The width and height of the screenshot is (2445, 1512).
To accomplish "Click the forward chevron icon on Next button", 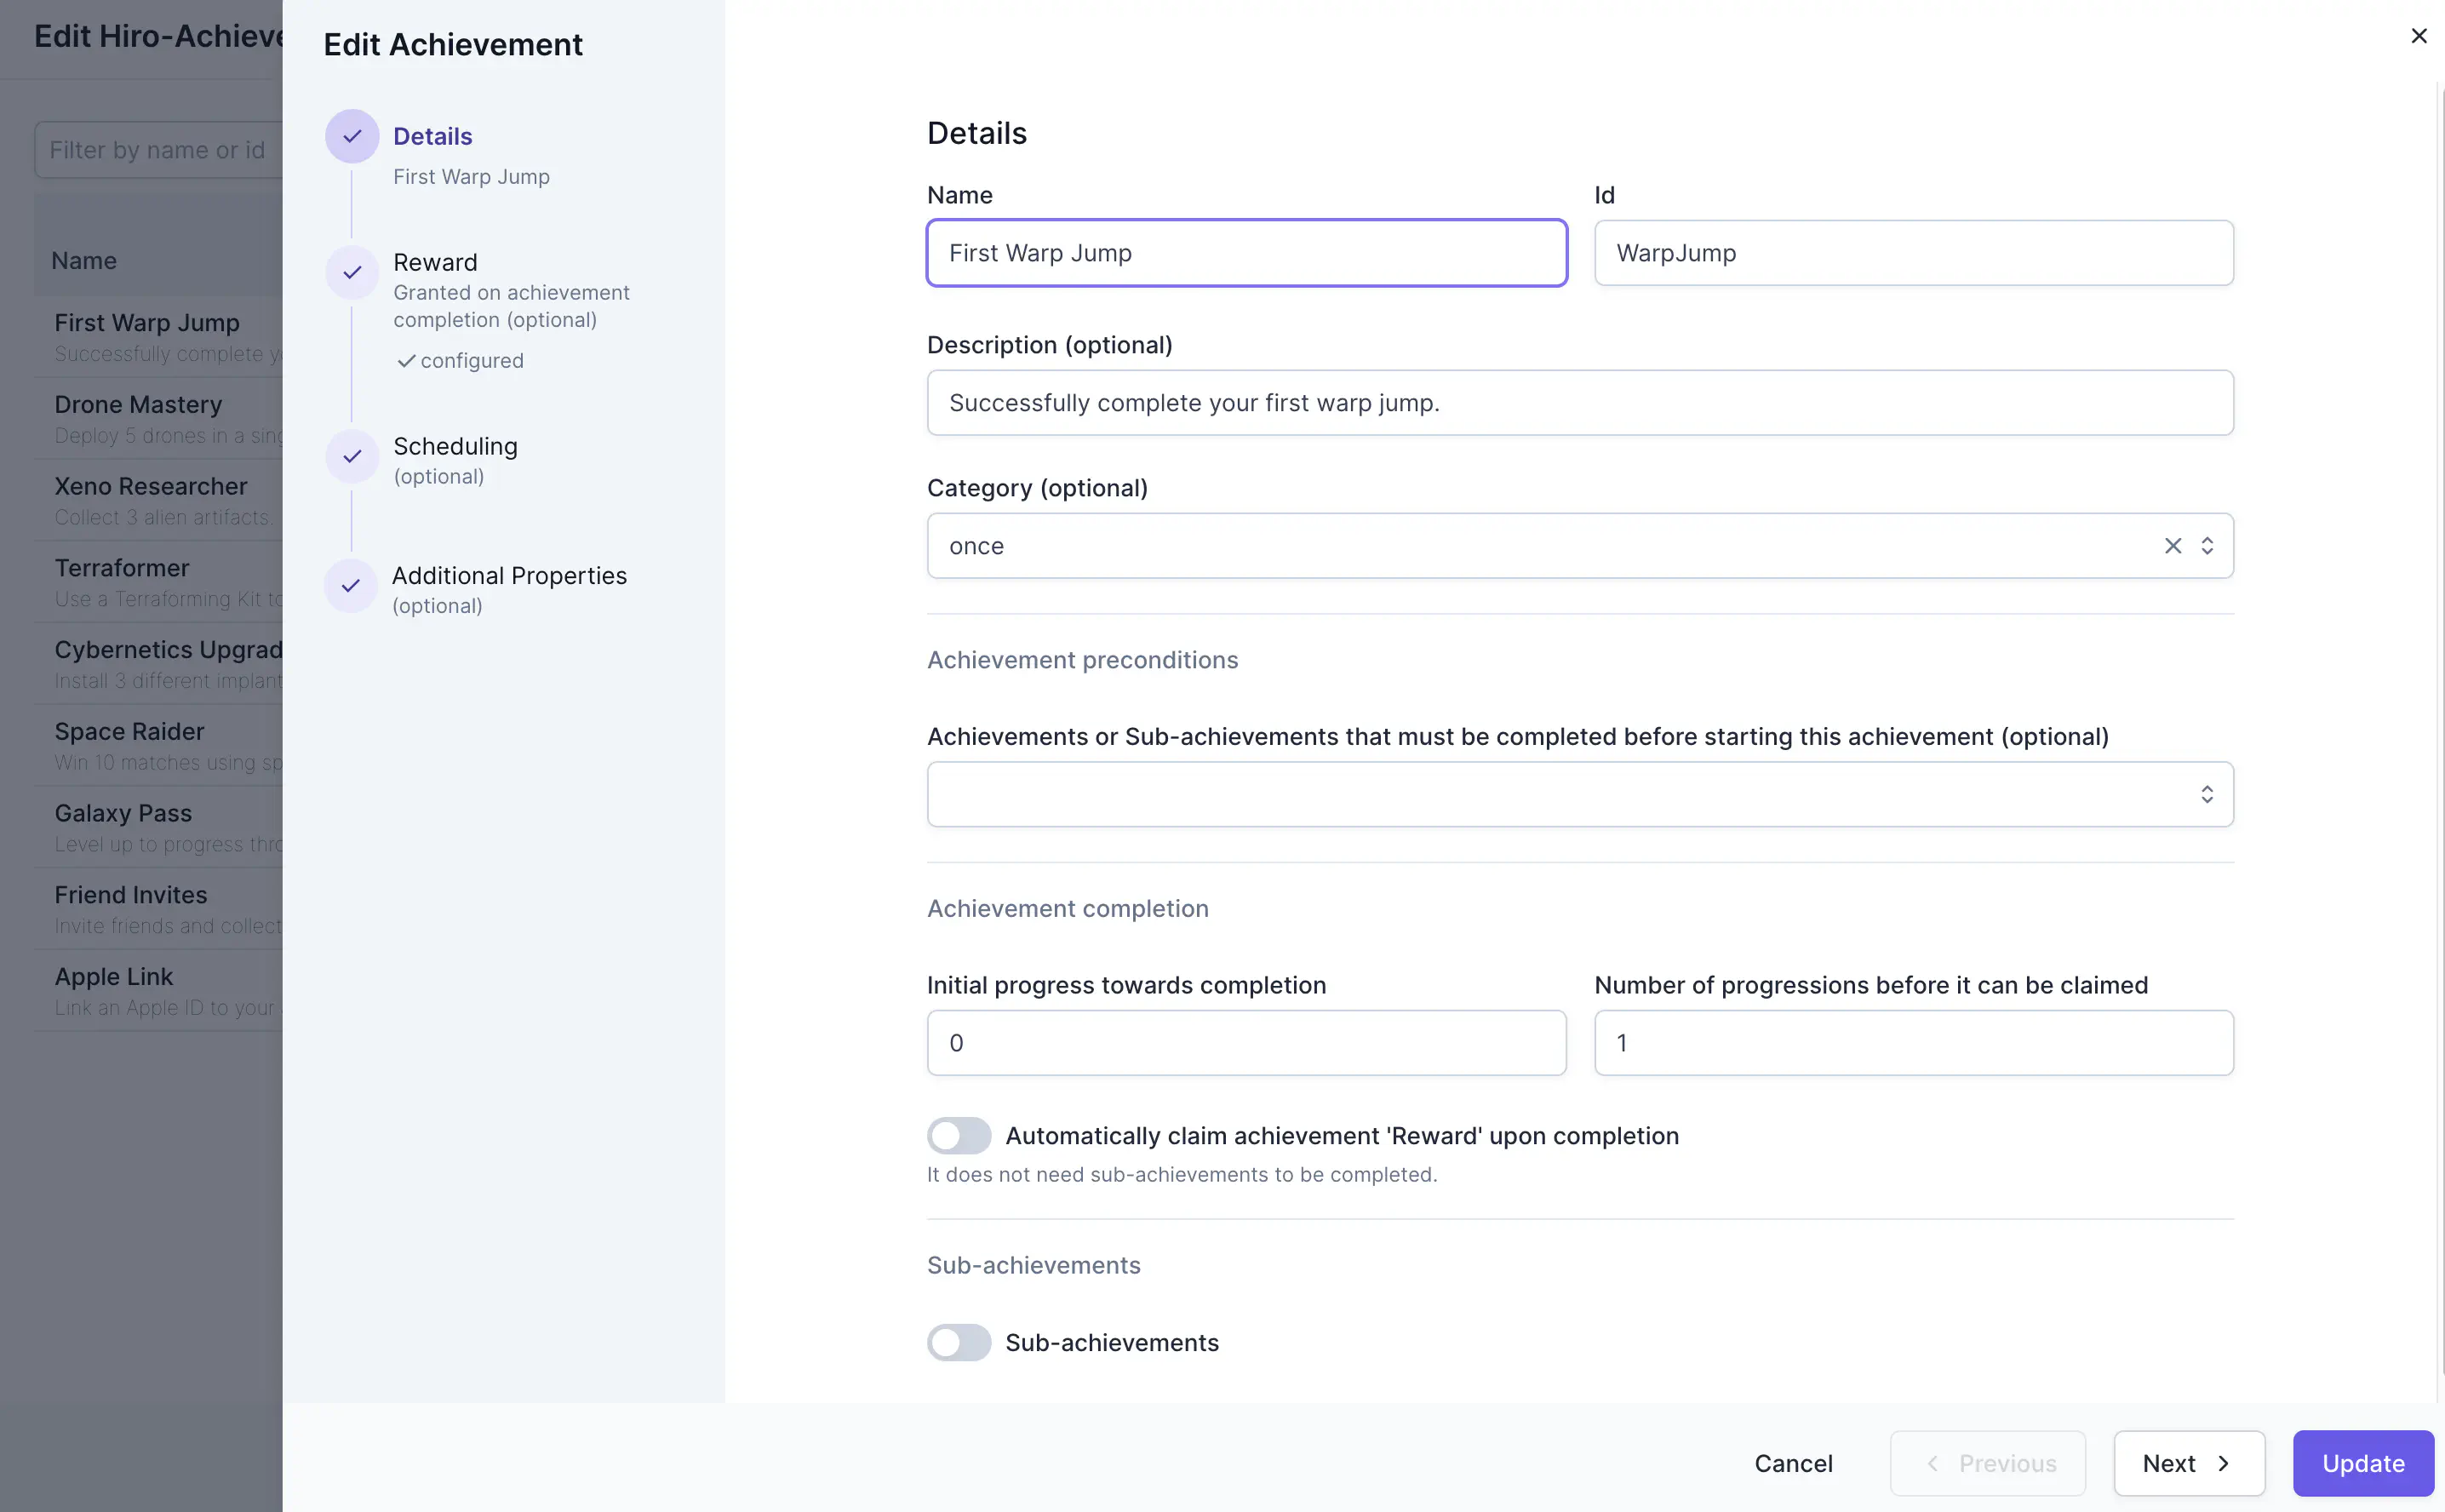I will tap(2224, 1463).
